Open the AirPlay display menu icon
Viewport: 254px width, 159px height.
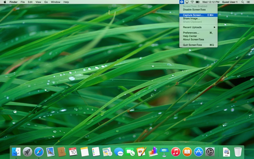click(187, 2)
